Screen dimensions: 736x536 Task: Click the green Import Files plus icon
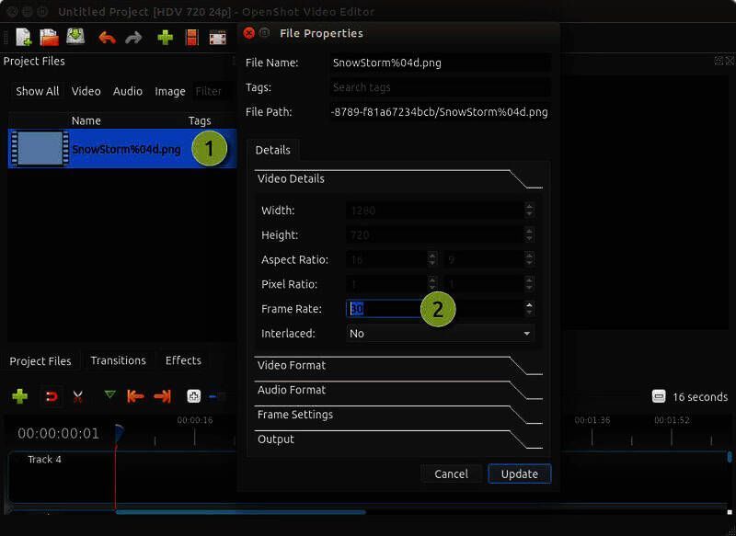[x=166, y=38]
